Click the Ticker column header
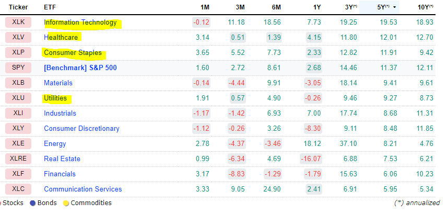Screen dimensions: 447x214 click(x=18, y=7)
